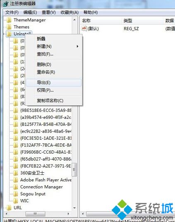
Task: Click the ThemeManager folder icon
Action: pos(9,20)
